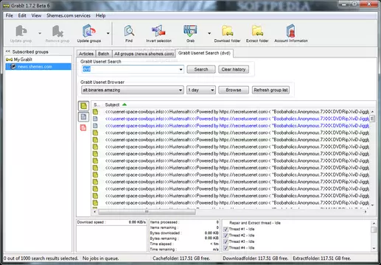
Task: Click the Refresh group list button
Action: pyautogui.click(x=270, y=90)
